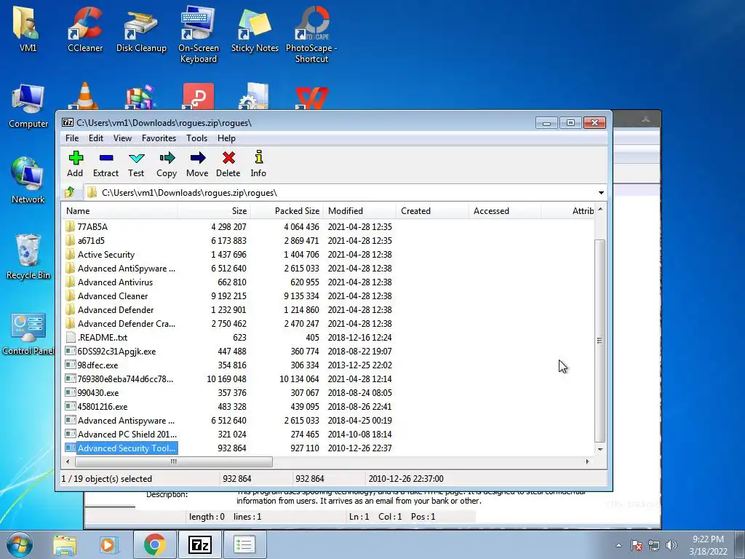Open the Favorites menu
Viewport: 745px width, 559px height.
(159, 138)
